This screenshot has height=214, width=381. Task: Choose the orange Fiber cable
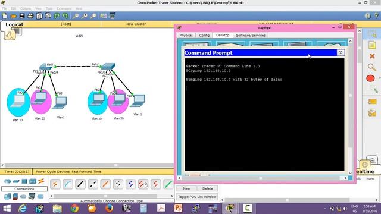105,184
